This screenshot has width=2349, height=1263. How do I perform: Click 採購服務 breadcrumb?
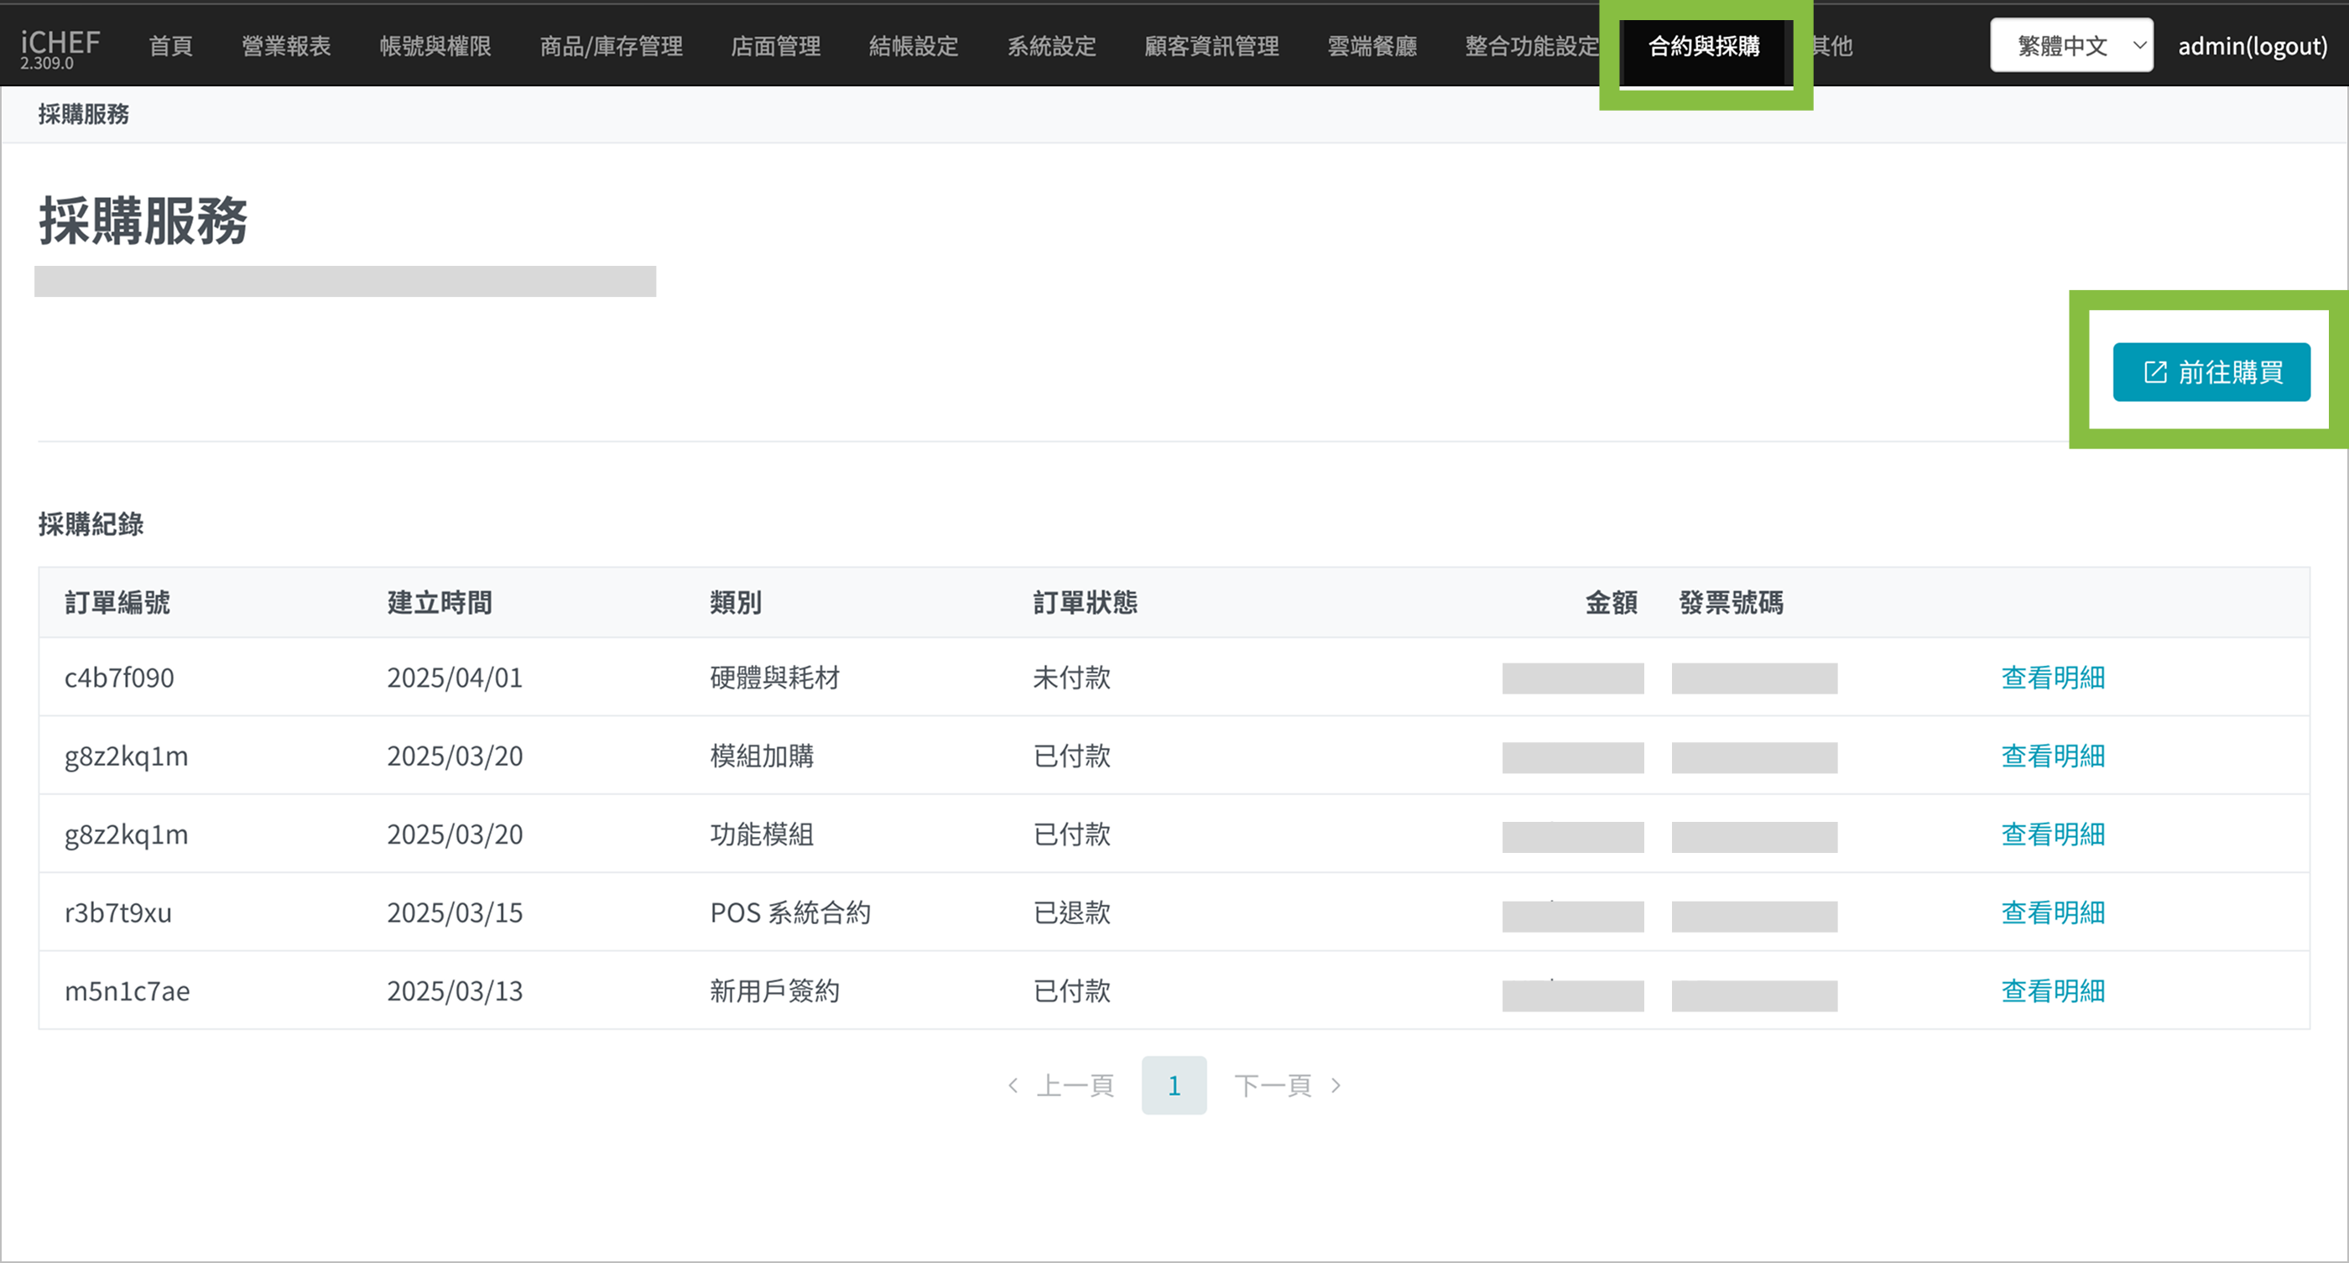tap(83, 114)
